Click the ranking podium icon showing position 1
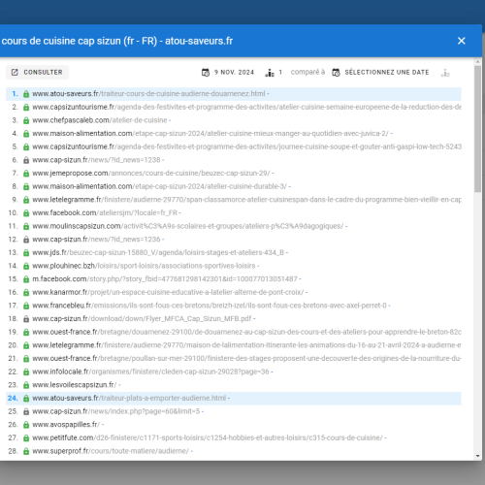The height and width of the screenshot is (485, 485). (270, 73)
